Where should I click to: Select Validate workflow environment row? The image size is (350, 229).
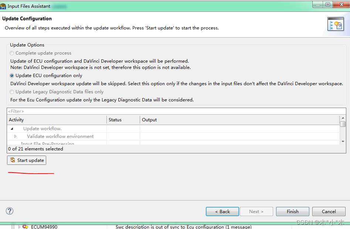coord(173,136)
